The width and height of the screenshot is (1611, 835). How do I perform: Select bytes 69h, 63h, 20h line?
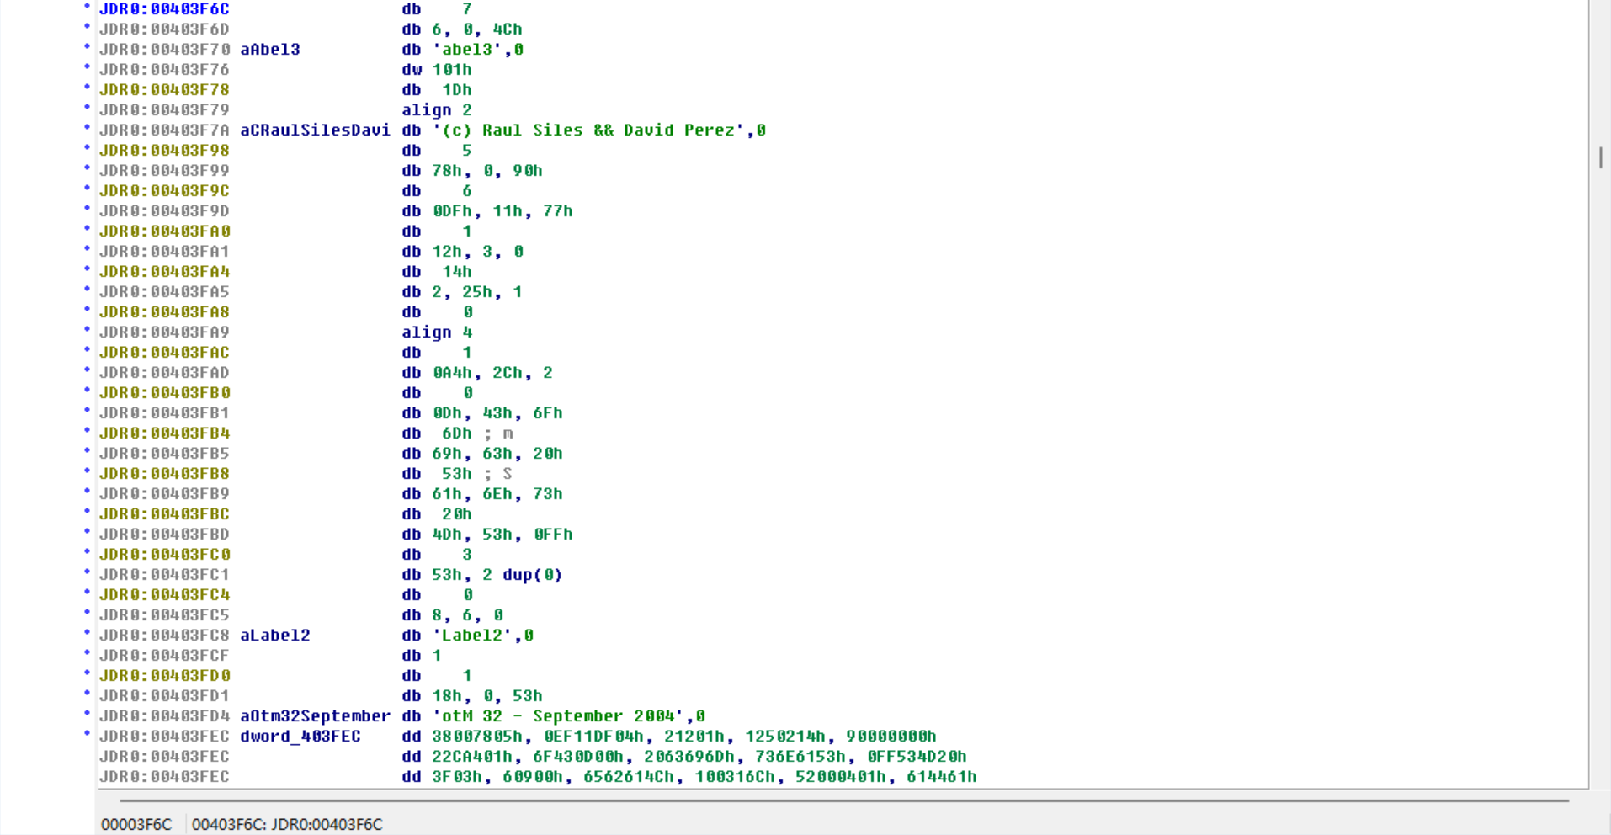(x=482, y=454)
